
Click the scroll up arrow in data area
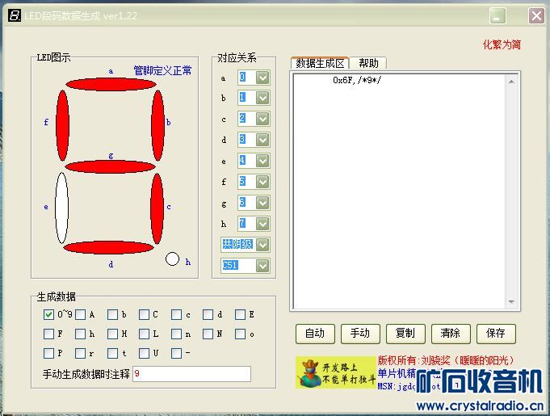pyautogui.click(x=511, y=82)
